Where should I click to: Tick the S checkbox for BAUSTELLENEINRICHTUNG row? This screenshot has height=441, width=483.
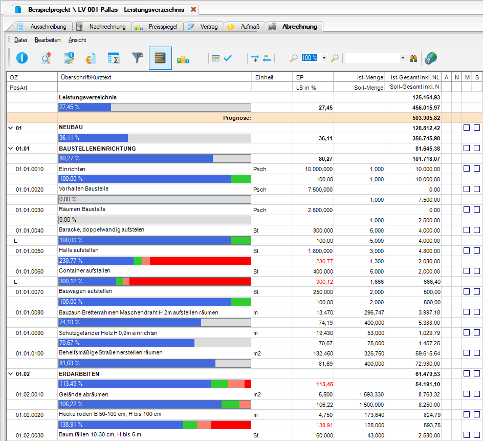tap(477, 148)
